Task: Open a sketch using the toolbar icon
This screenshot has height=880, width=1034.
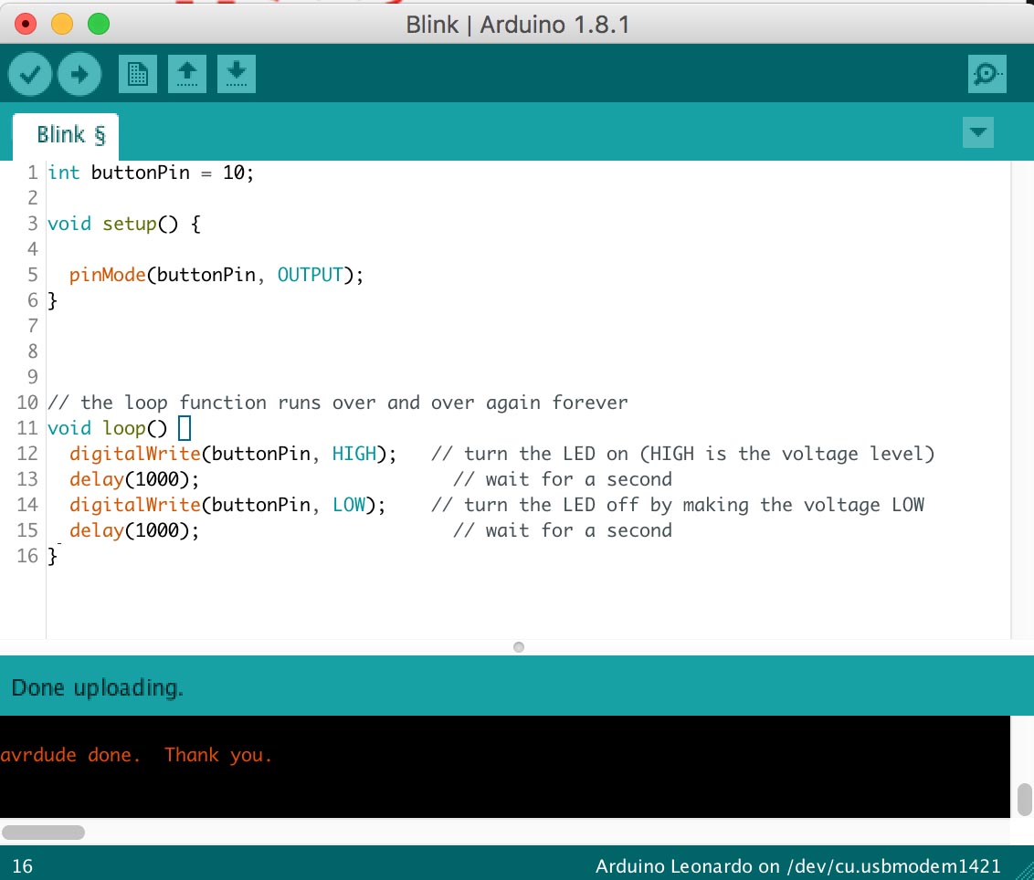Action: [x=187, y=74]
